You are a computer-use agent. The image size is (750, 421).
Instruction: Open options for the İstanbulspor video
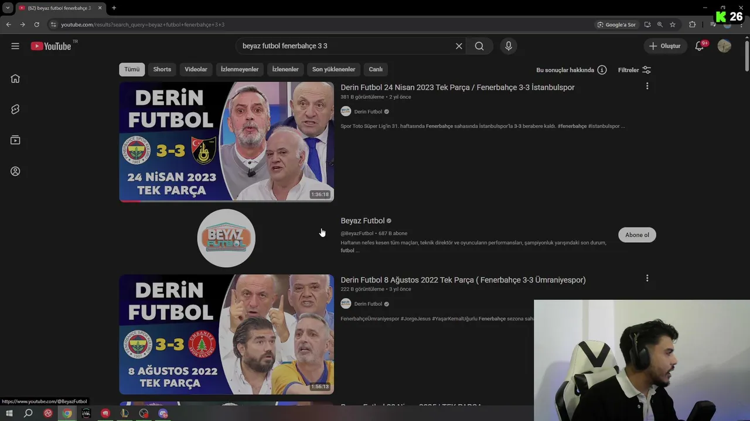pos(647,86)
